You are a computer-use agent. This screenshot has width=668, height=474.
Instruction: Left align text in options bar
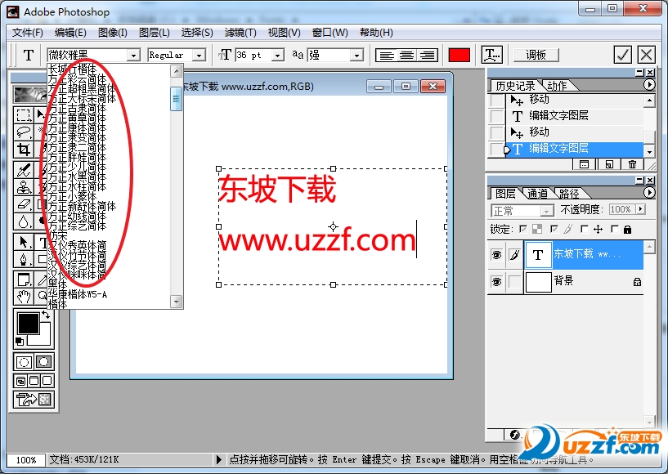click(386, 55)
